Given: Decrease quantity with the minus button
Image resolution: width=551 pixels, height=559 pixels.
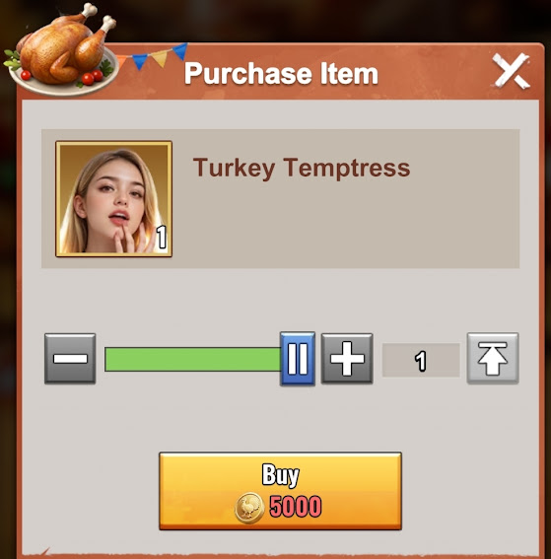Looking at the screenshot, I should point(70,358).
